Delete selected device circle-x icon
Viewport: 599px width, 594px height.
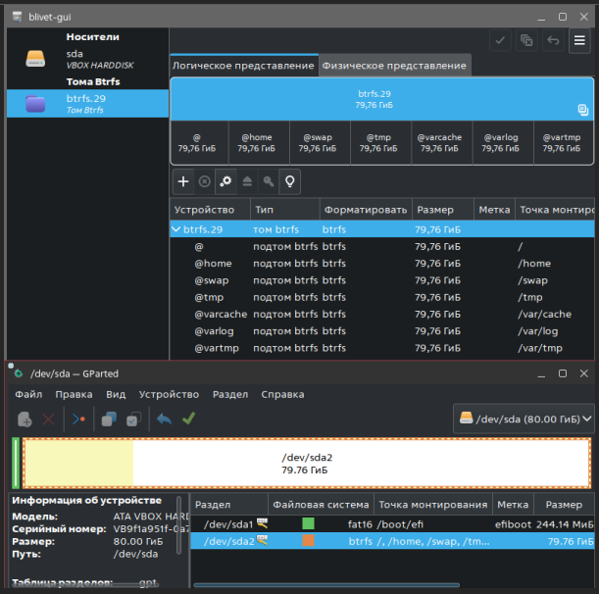click(x=204, y=181)
